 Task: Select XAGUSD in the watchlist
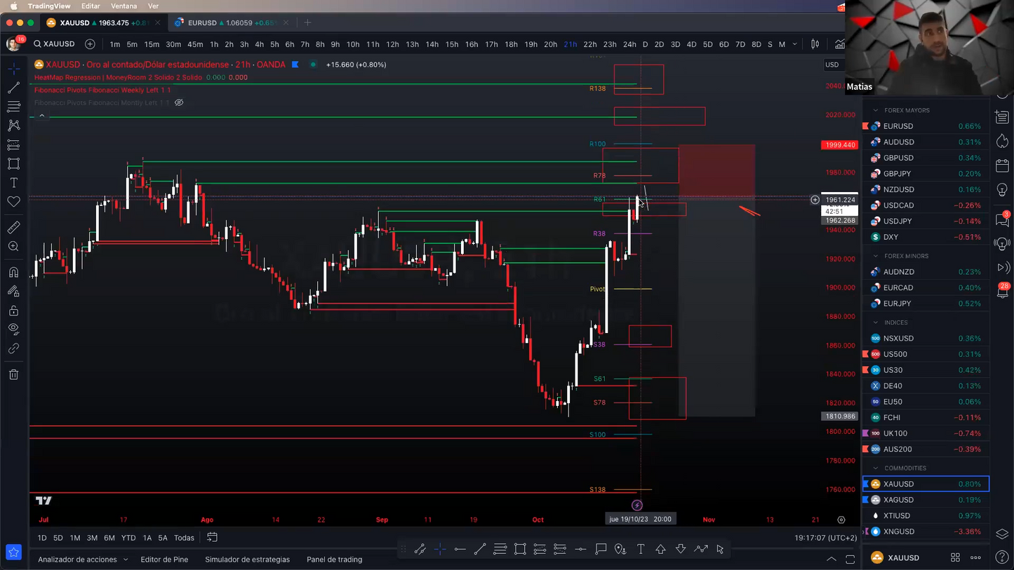(x=898, y=500)
